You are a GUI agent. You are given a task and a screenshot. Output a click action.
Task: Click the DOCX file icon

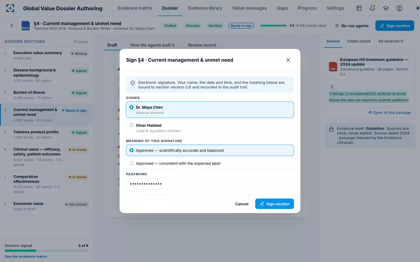26,26
